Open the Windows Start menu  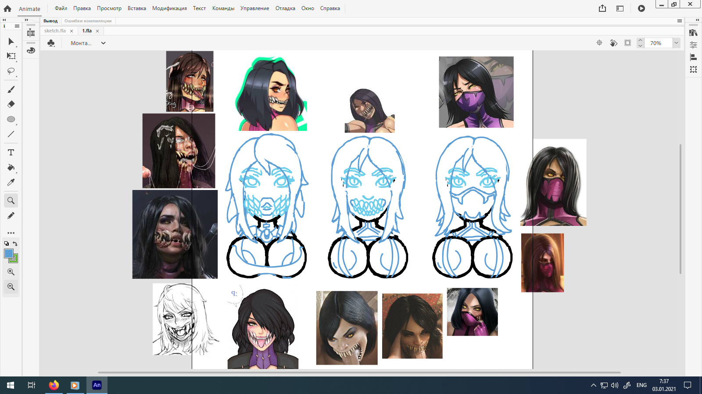[x=11, y=385]
